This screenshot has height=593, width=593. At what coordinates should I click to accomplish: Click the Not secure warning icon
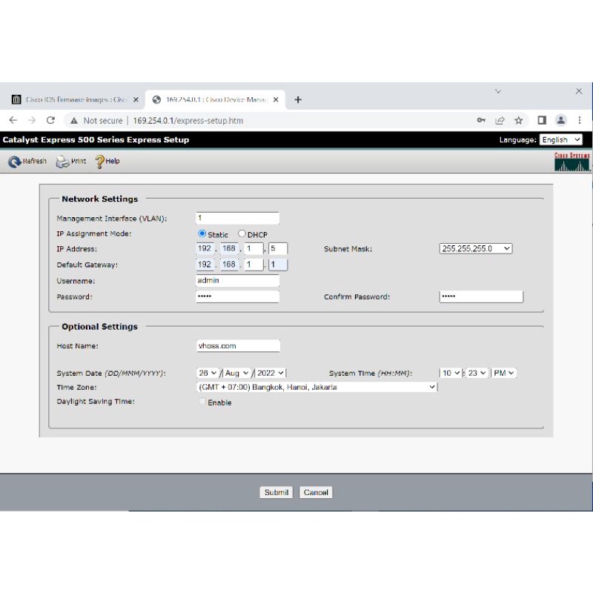click(73, 121)
